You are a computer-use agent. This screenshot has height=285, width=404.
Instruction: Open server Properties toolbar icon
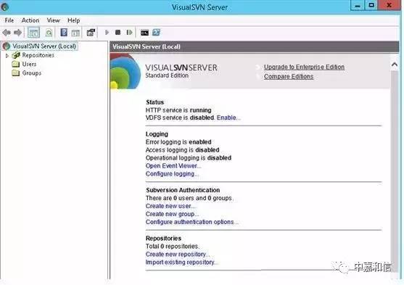91,33
